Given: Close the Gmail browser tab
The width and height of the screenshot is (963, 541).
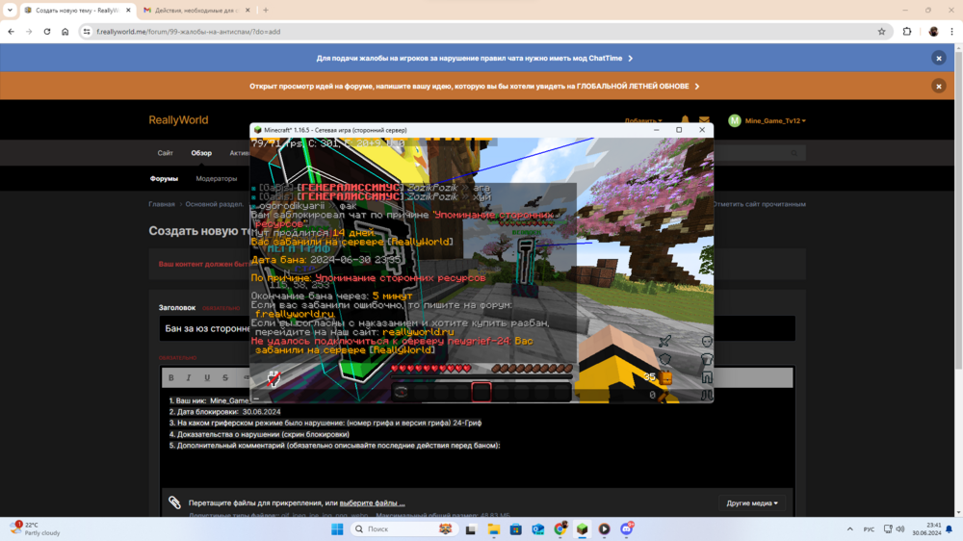Looking at the screenshot, I should click(x=247, y=10).
